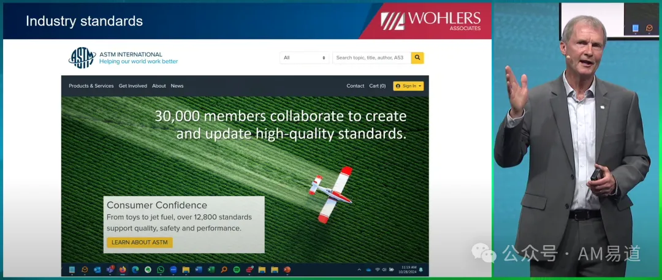The image size is (662, 280).
Task: Show hidden tray icons chevron
Action: tap(359, 270)
